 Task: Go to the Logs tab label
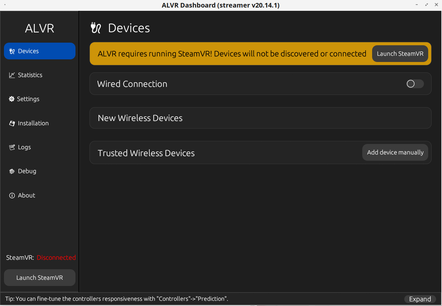[24, 147]
